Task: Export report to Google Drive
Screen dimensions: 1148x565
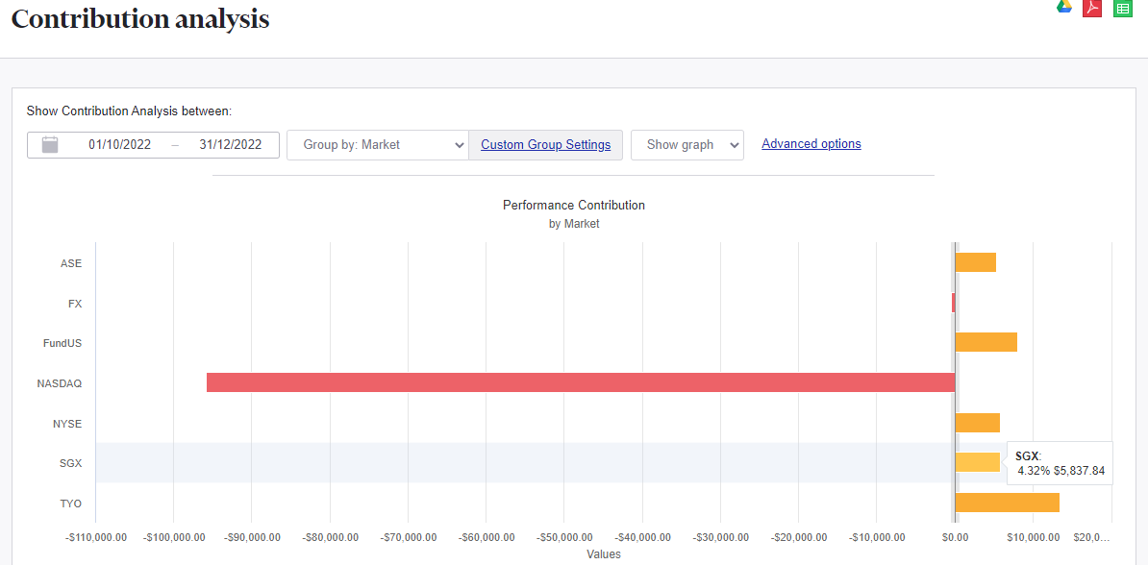Action: [x=1063, y=8]
